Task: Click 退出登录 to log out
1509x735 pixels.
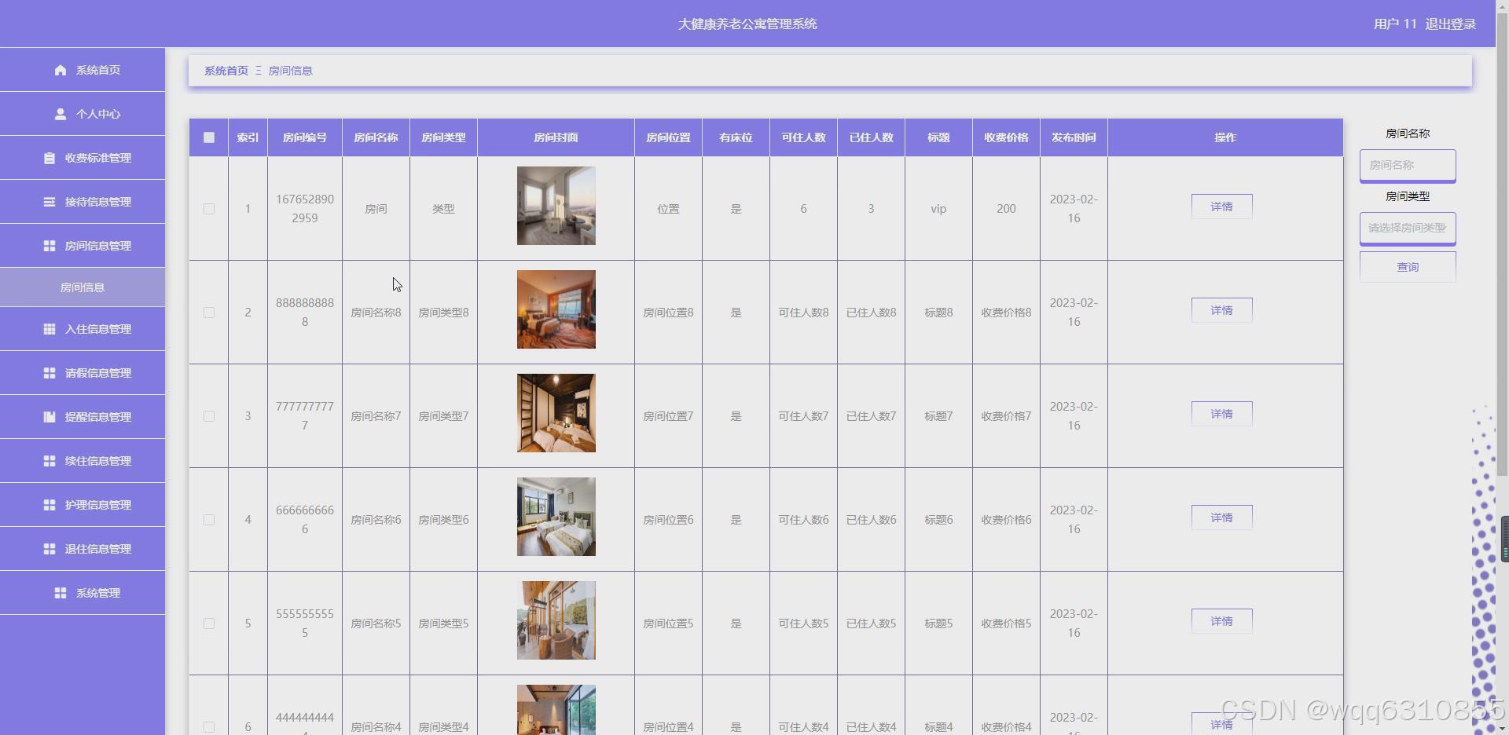Action: pyautogui.click(x=1450, y=24)
